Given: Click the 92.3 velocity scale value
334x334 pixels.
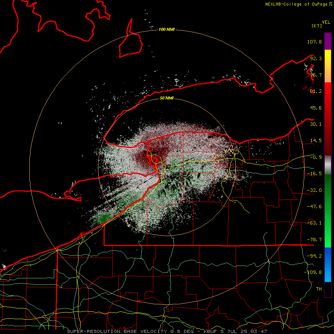Looking at the screenshot, I should coord(316,58).
